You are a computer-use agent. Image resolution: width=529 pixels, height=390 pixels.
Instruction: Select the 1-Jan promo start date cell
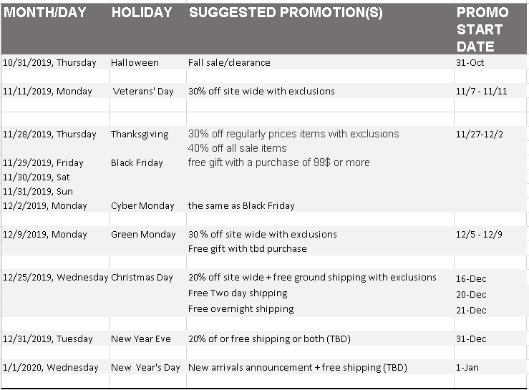pyautogui.click(x=490, y=367)
